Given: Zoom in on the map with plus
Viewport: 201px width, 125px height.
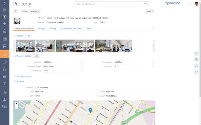Looking at the screenshot, I should pos(16,103).
